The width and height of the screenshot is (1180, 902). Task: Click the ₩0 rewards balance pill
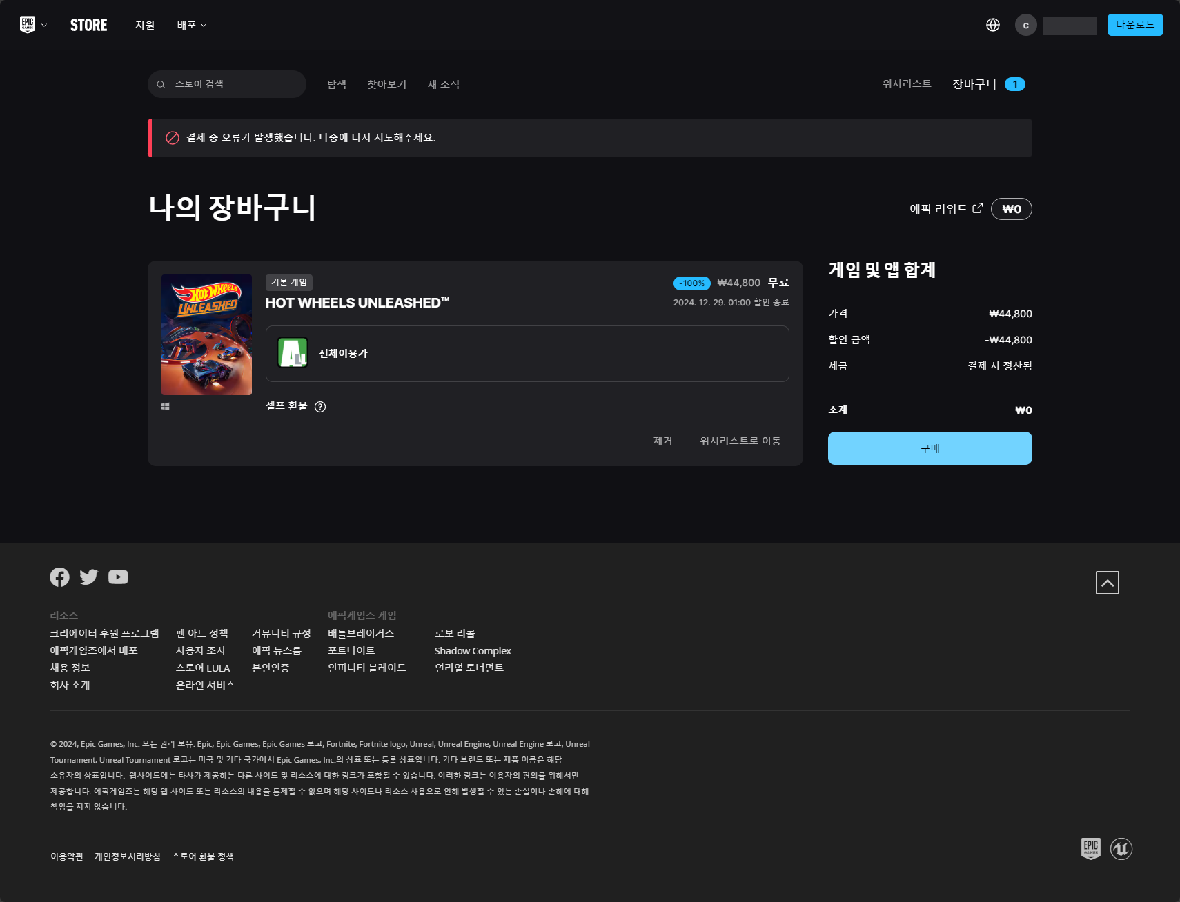point(1012,209)
